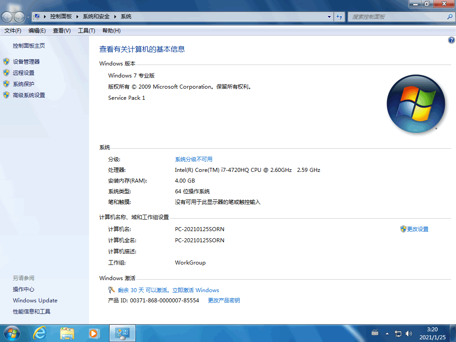
Task: Click the taskbar clock 3:20
Action: coord(432,329)
